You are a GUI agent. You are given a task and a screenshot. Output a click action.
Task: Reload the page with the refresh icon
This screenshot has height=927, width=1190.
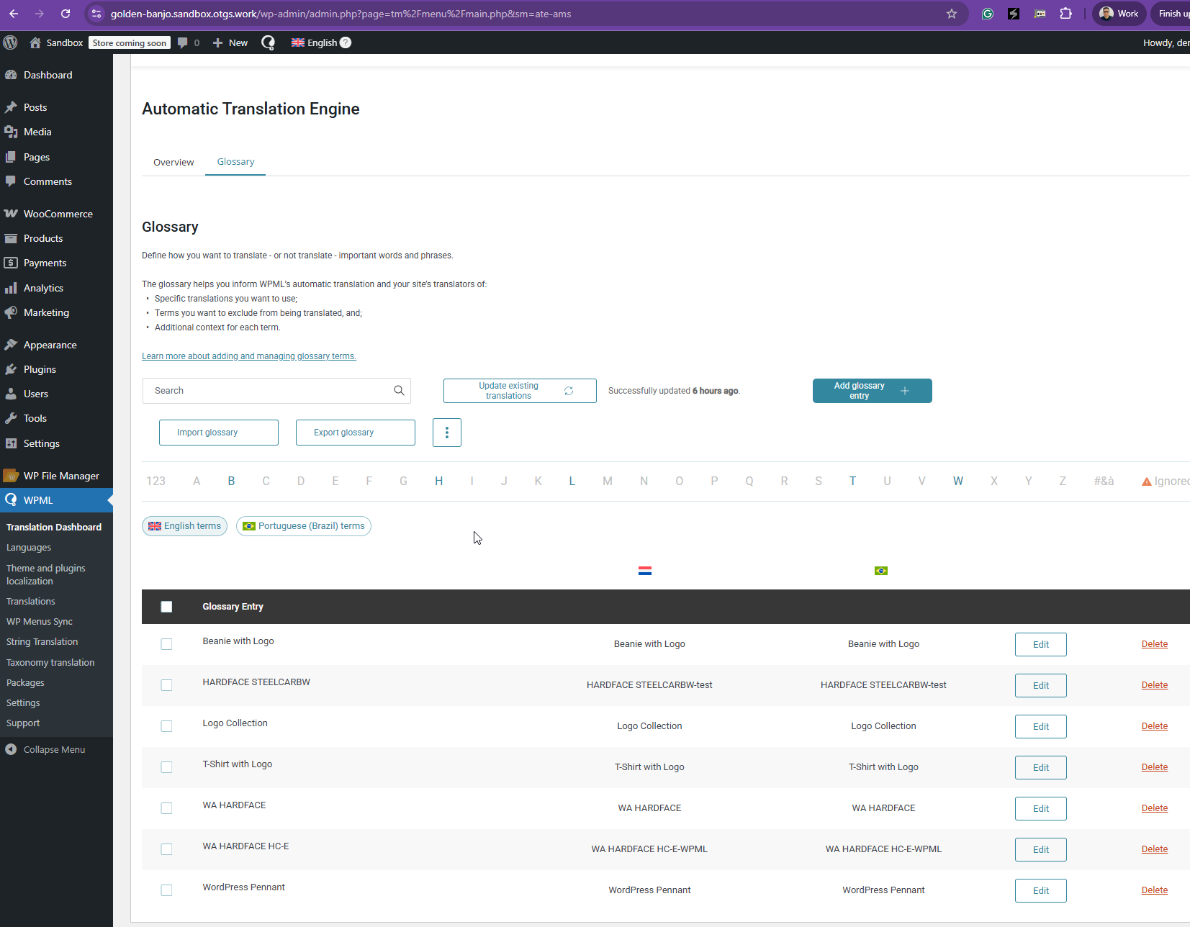66,14
